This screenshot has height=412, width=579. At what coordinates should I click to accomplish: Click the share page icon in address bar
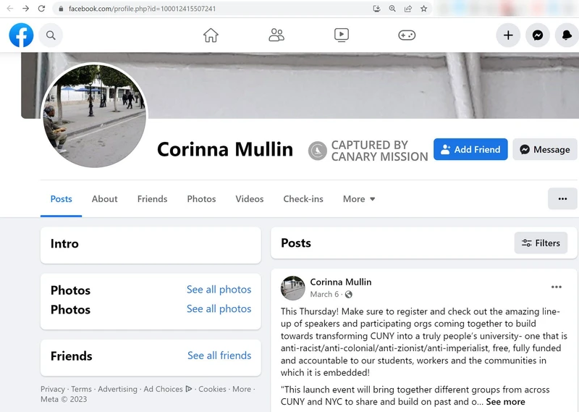pos(408,9)
